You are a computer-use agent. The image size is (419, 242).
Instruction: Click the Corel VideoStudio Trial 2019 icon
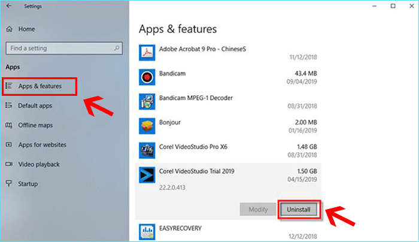(x=147, y=175)
